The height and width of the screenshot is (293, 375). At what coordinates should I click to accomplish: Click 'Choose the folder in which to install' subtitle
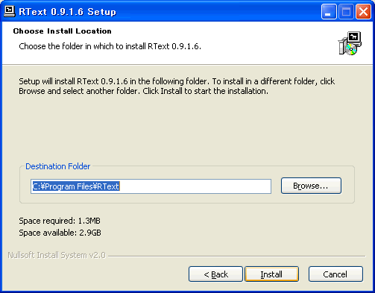110,46
